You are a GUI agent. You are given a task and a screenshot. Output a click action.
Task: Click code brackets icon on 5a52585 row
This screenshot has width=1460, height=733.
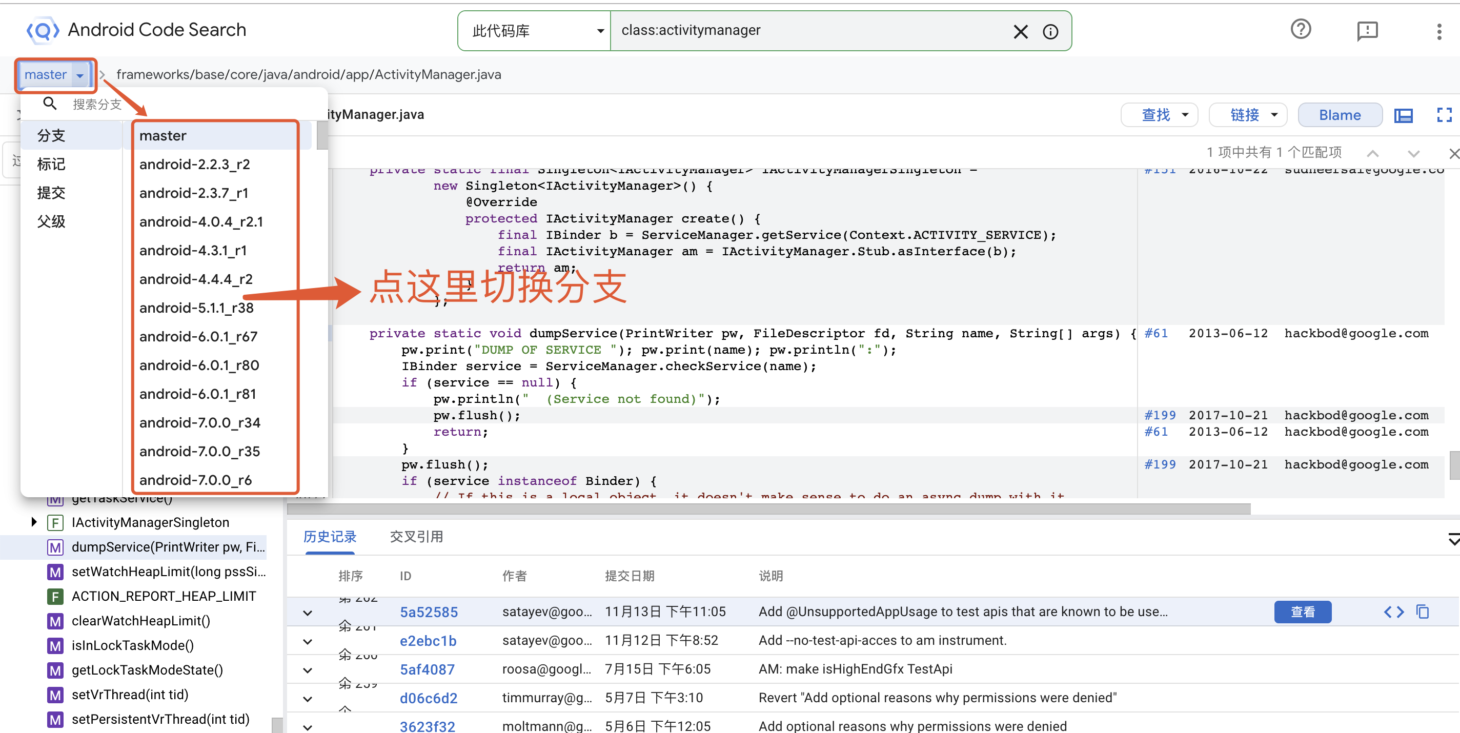click(1394, 612)
